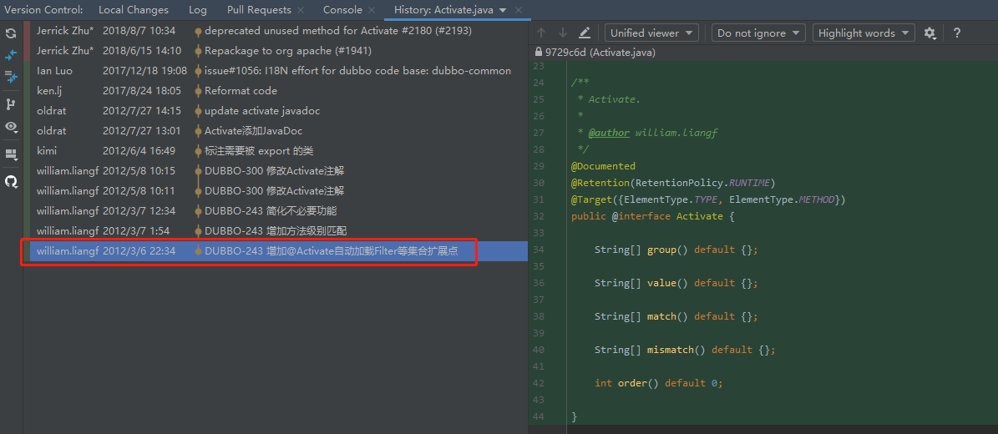The height and width of the screenshot is (434, 998).
Task: Click line number 32 in the gutter
Action: [x=538, y=216]
